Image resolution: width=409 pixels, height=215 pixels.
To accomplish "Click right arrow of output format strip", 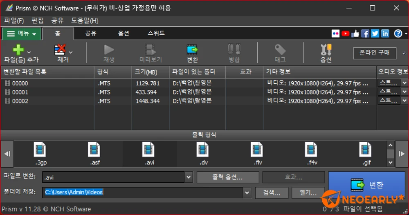I will (402, 154).
